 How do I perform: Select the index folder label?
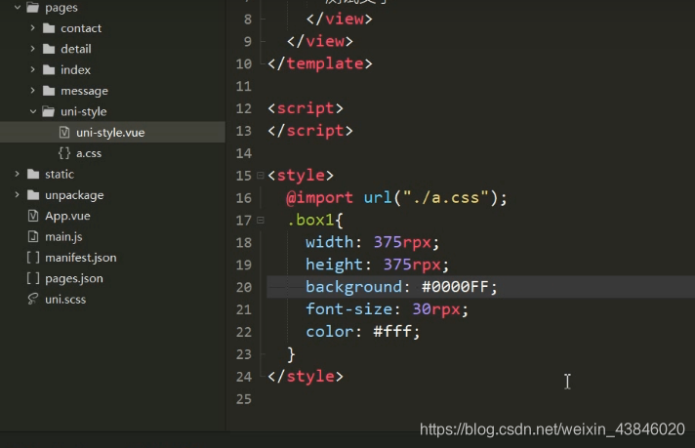(x=75, y=70)
